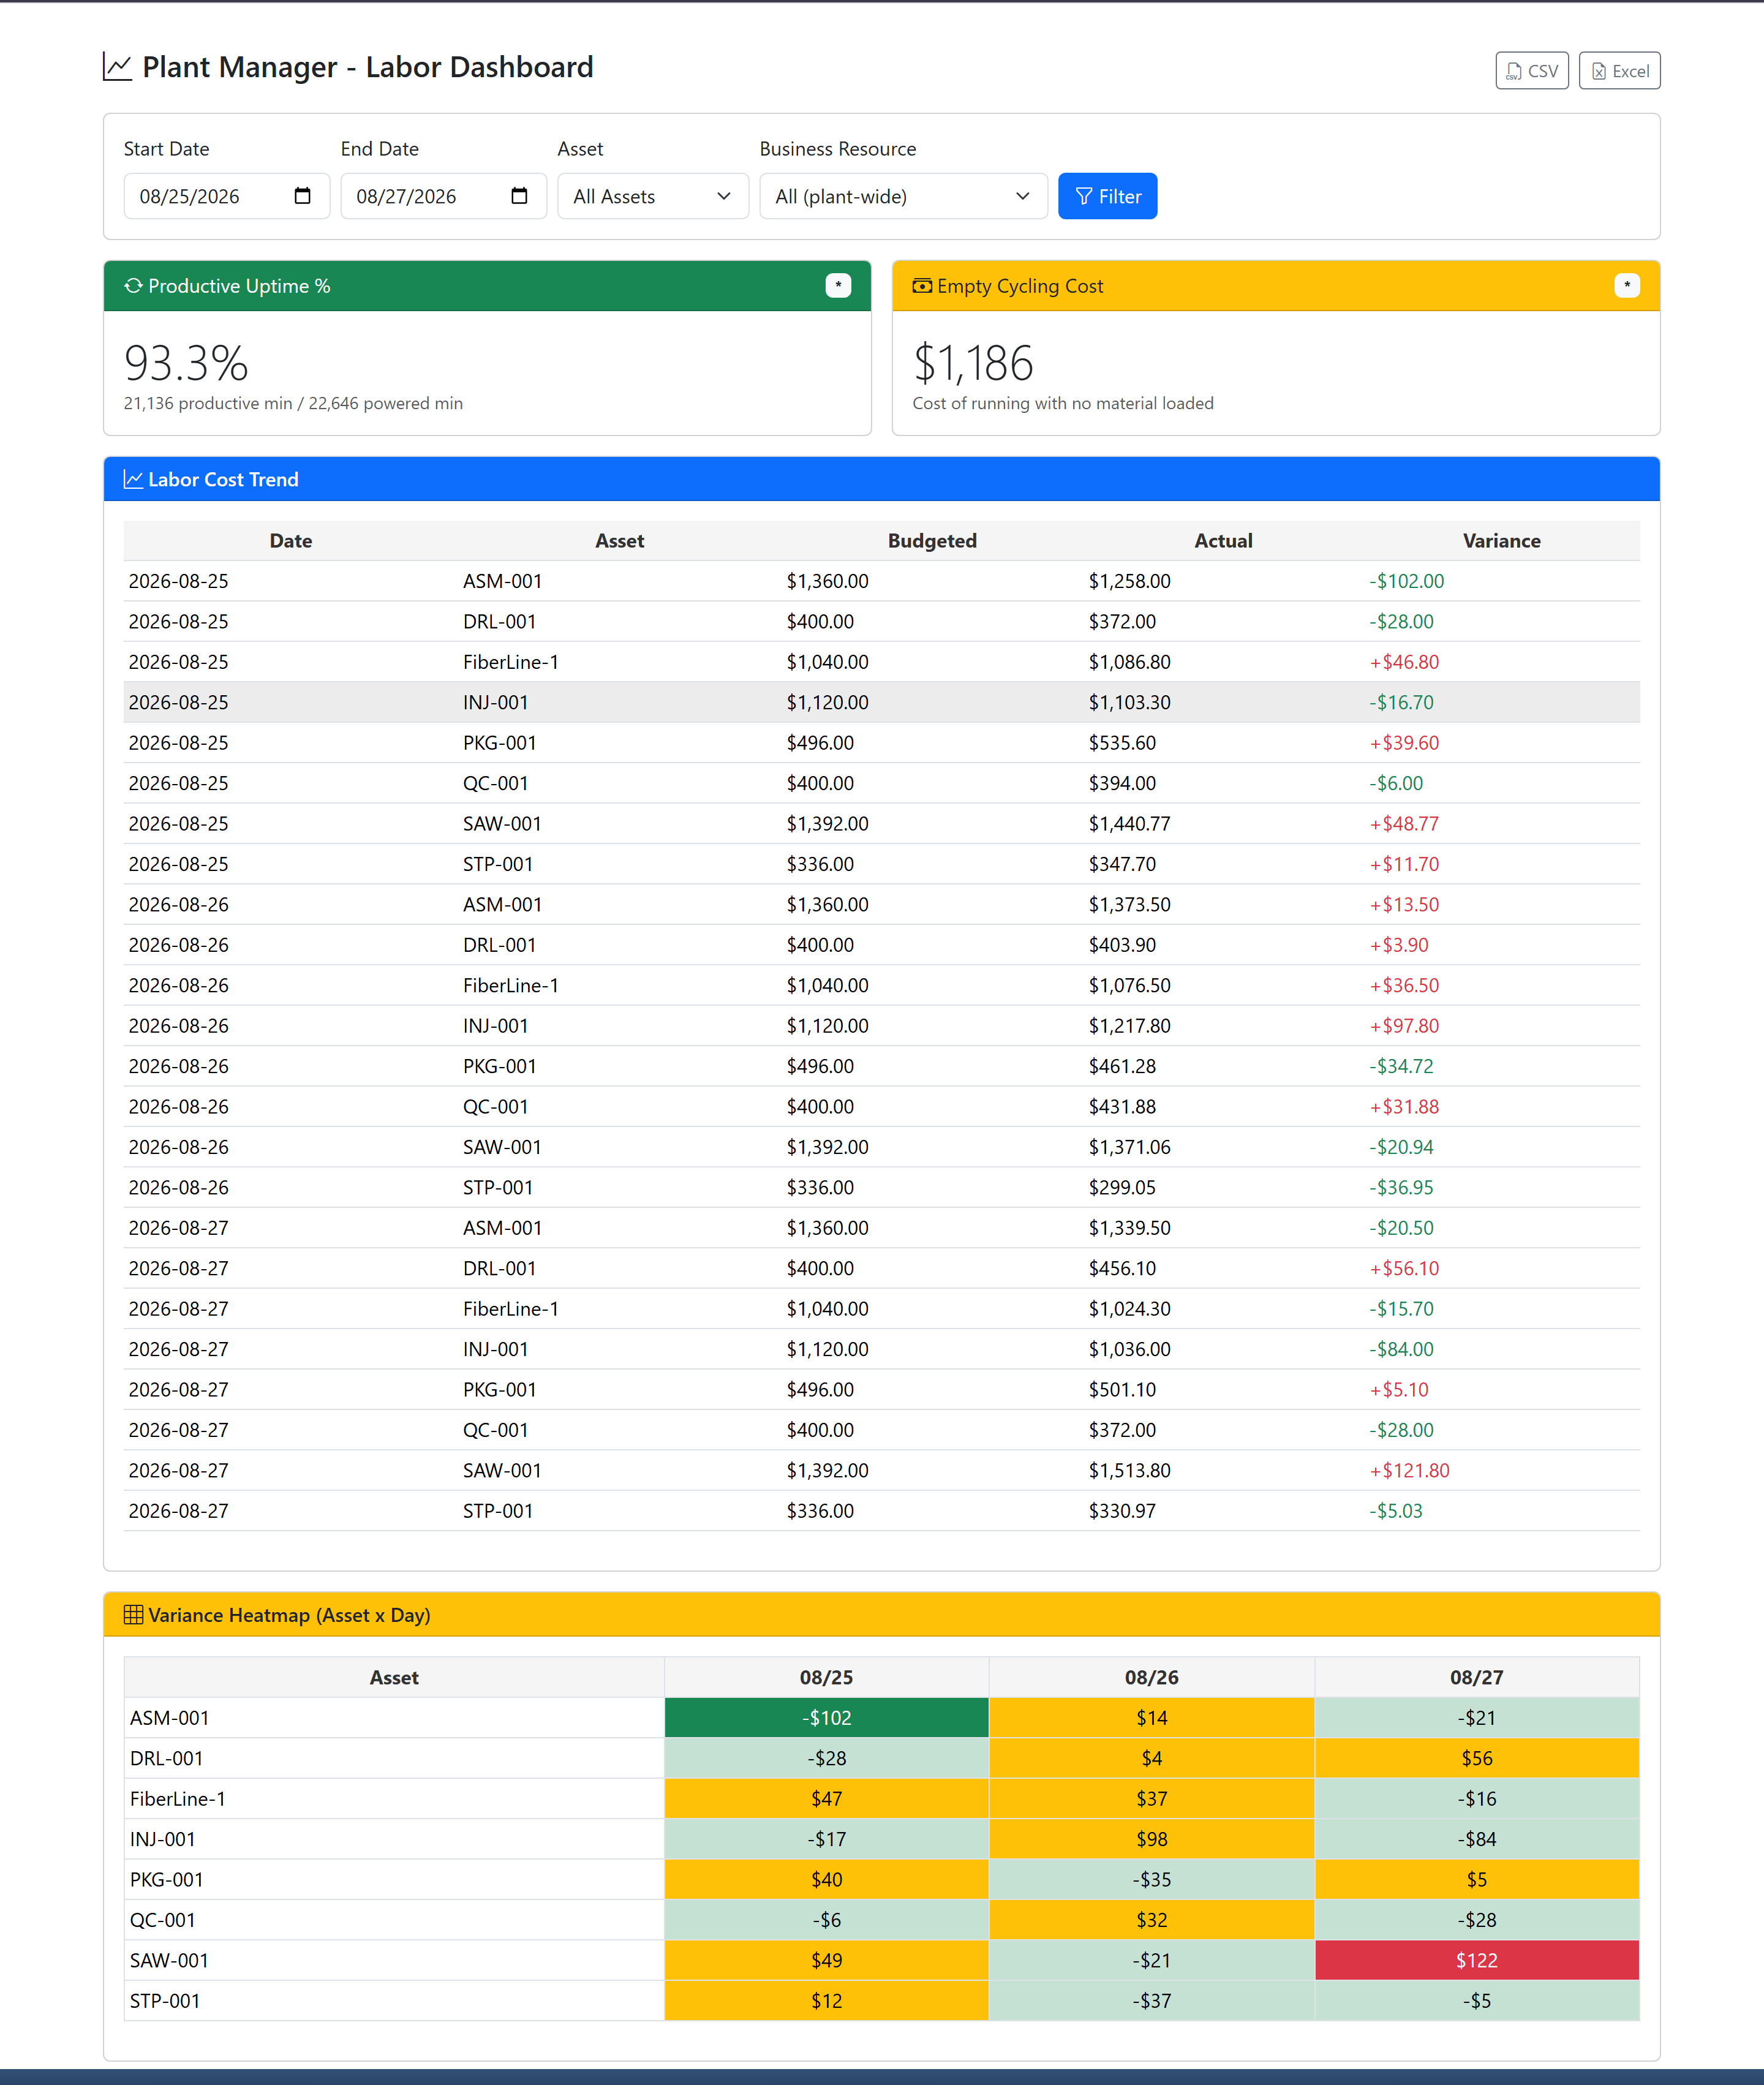Click the Start Date field 08/25/2026
1764x2085 pixels.
(x=226, y=196)
